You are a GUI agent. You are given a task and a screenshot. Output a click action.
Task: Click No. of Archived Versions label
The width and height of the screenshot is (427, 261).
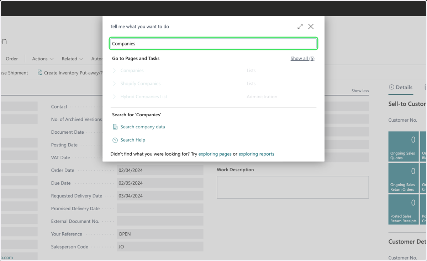(x=76, y=120)
